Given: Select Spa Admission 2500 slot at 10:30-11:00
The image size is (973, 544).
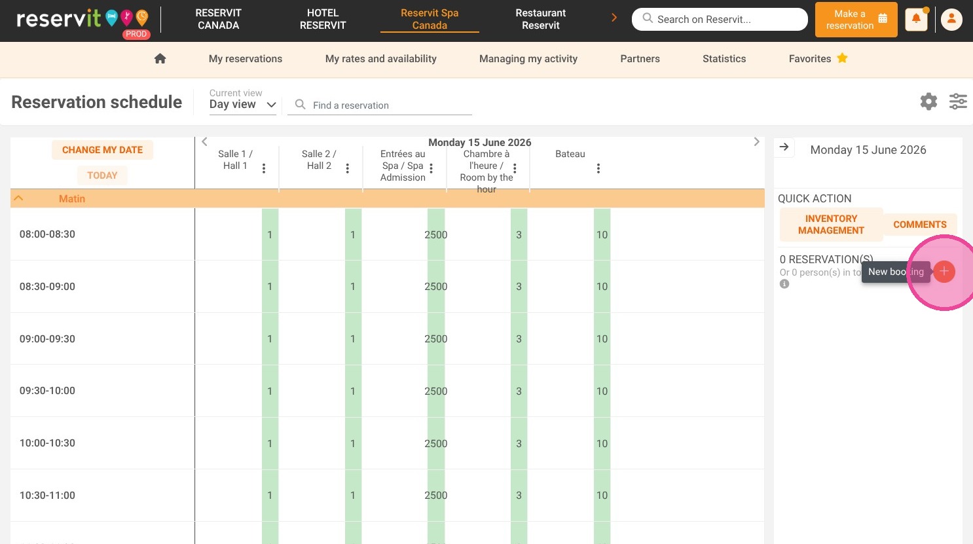Looking at the screenshot, I should click(x=436, y=495).
